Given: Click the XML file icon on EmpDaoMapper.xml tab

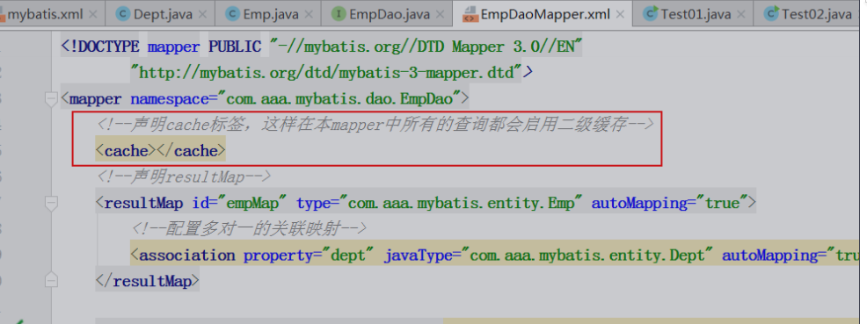Looking at the screenshot, I should click(x=470, y=13).
